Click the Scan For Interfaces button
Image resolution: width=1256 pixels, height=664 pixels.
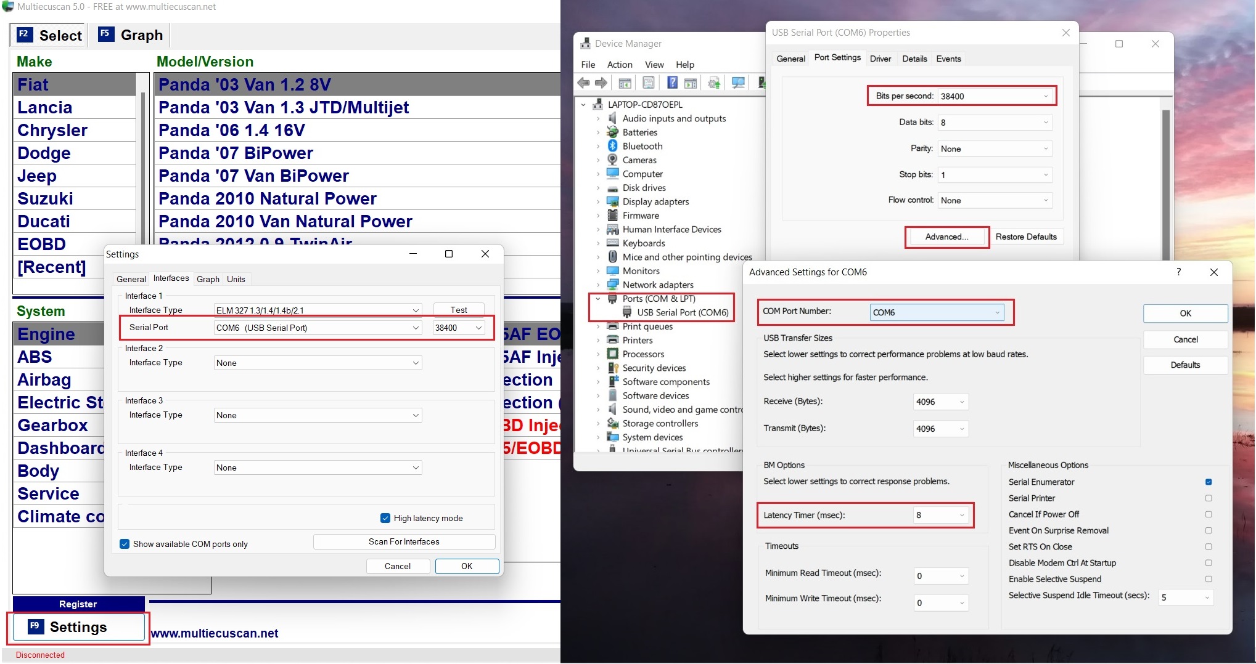[404, 541]
